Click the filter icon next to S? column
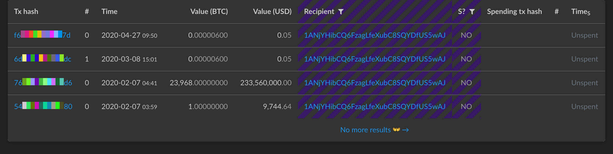 click(472, 12)
